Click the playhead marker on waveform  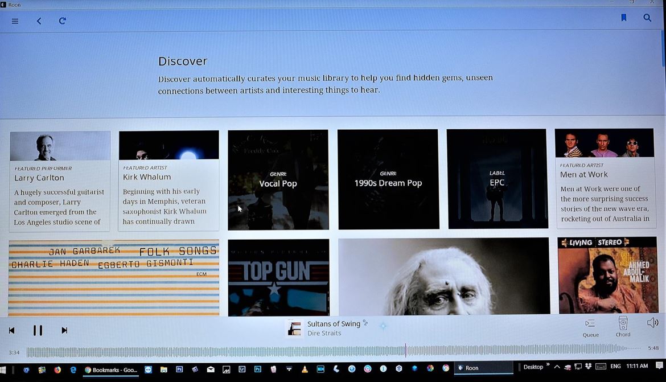click(406, 350)
